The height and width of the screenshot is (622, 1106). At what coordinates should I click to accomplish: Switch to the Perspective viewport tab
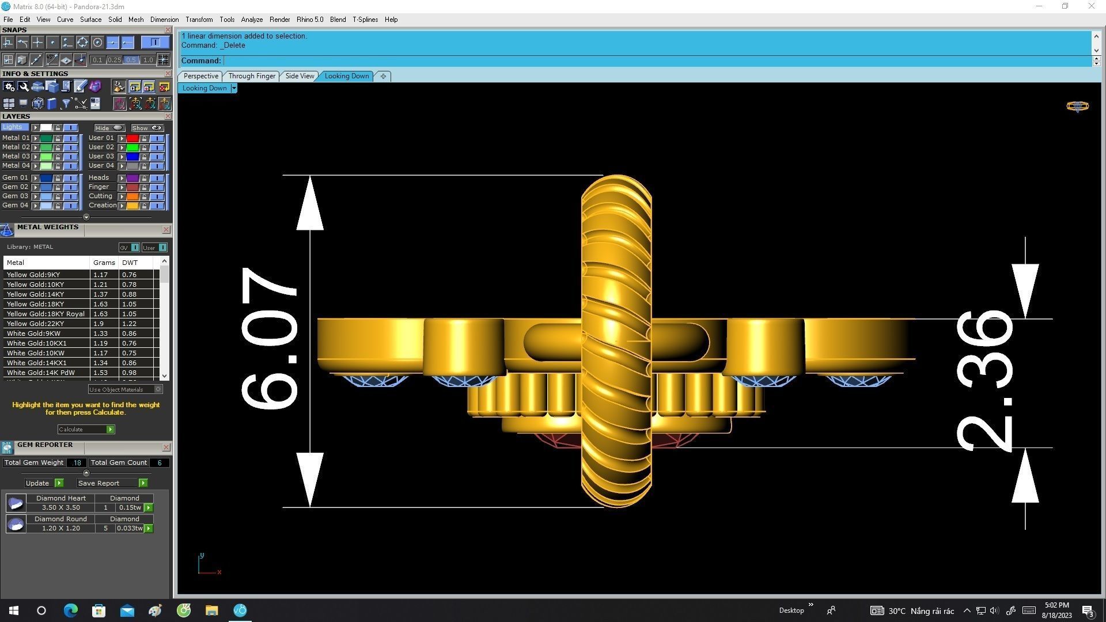[x=200, y=76]
